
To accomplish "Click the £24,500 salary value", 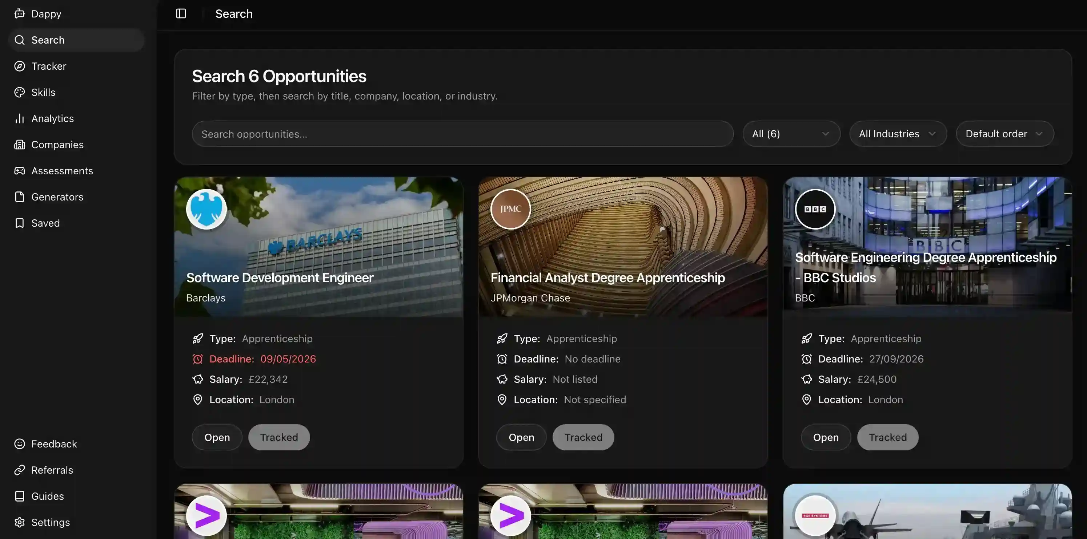I will [x=877, y=379].
